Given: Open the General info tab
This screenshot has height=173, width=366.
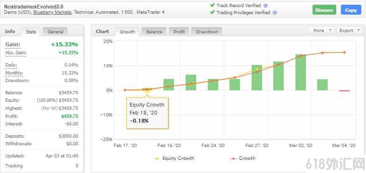Looking at the screenshot, I should 55,32.
